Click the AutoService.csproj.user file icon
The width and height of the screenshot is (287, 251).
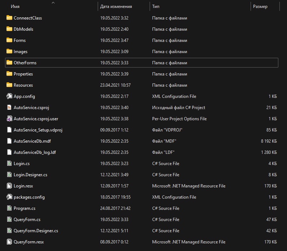(9, 119)
